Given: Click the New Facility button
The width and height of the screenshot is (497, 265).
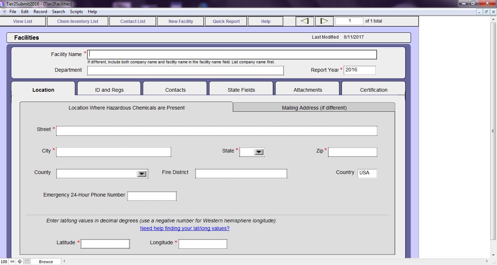Looking at the screenshot, I should 180,21.
